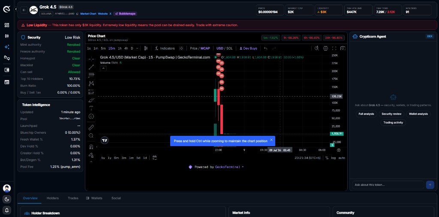Open the calendar icon in left sidebar
Image resolution: width=439 pixels, height=217 pixels.
(x=7, y=82)
